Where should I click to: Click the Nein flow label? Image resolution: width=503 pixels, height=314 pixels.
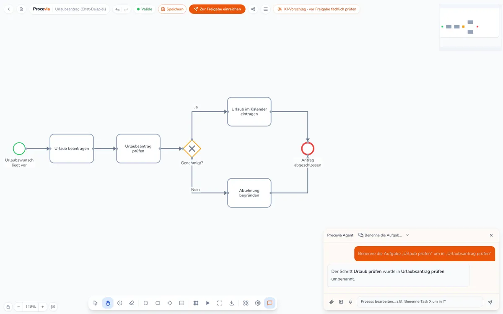click(x=195, y=190)
